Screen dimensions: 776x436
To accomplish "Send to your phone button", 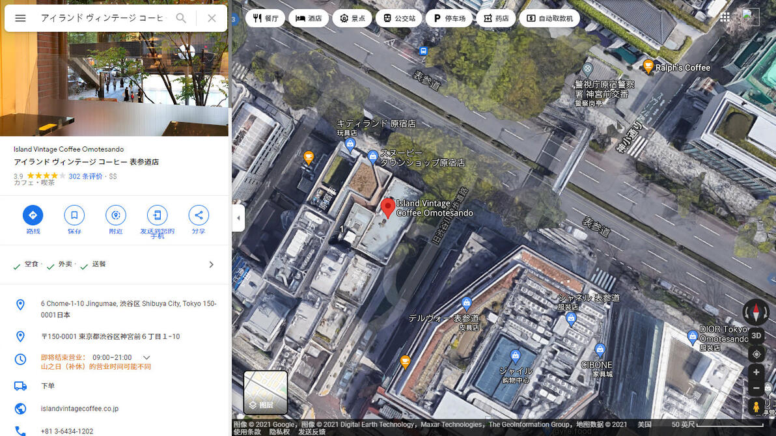I will (x=158, y=222).
